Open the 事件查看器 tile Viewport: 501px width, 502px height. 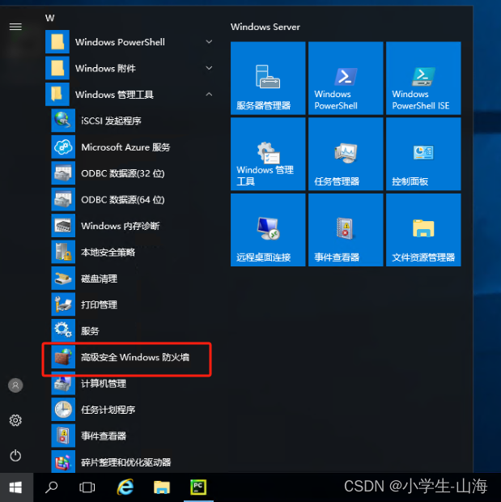pos(346,230)
